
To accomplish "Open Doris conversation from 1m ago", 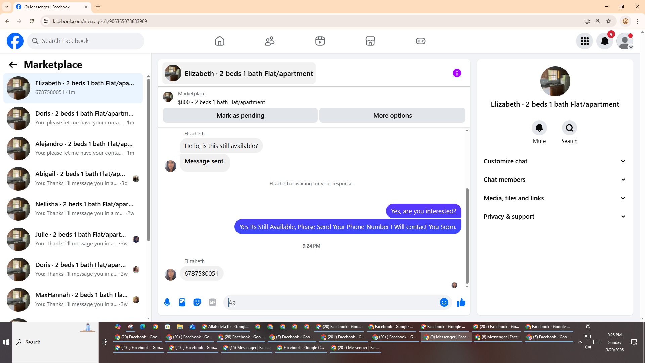I will coord(73,118).
